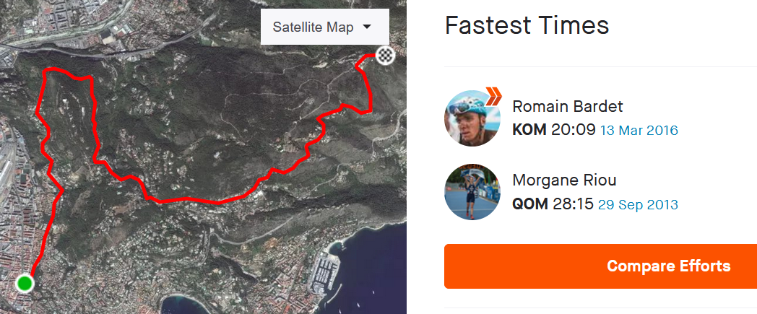Image resolution: width=757 pixels, height=314 pixels.
Task: Click the red route line on the map
Action: [195, 199]
